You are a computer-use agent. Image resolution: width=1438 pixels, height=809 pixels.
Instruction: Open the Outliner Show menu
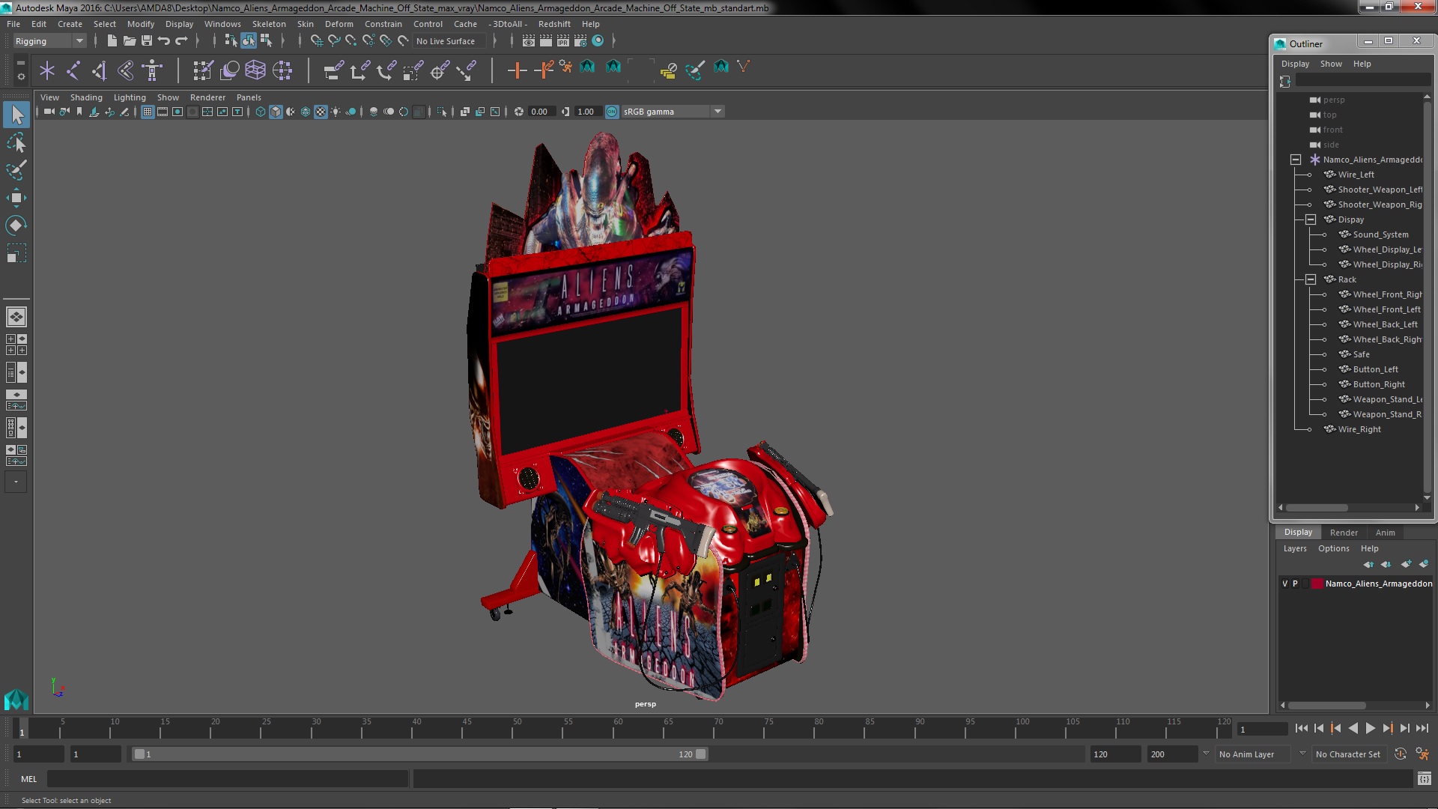tap(1331, 64)
